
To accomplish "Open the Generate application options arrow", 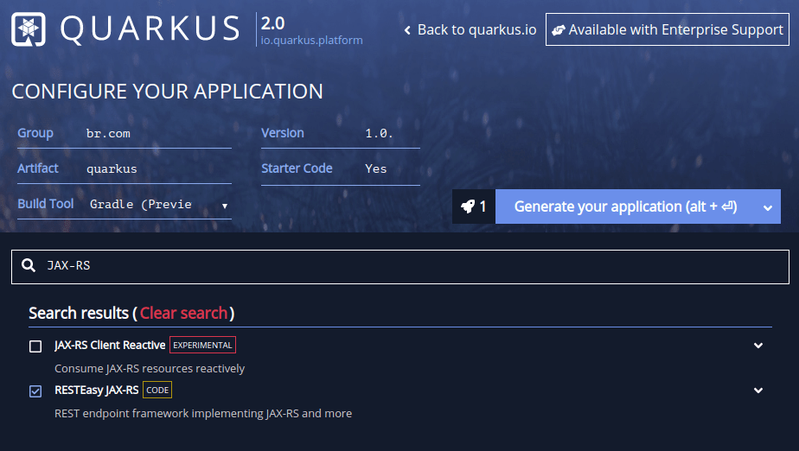I will 767,207.
